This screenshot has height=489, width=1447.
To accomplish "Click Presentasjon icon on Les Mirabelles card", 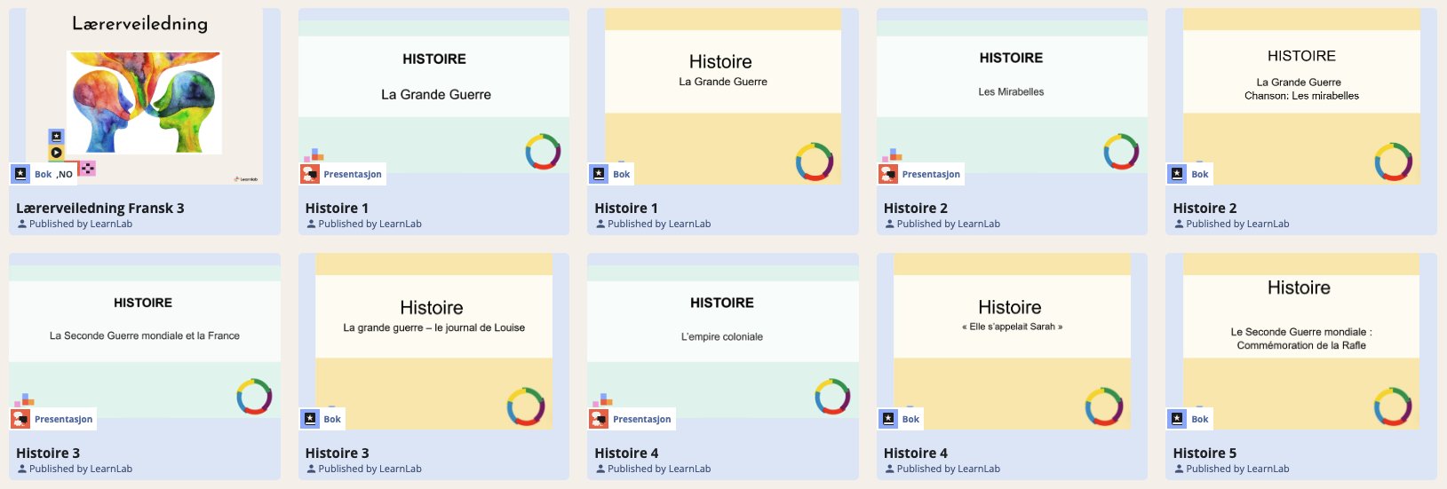I will click(x=888, y=174).
